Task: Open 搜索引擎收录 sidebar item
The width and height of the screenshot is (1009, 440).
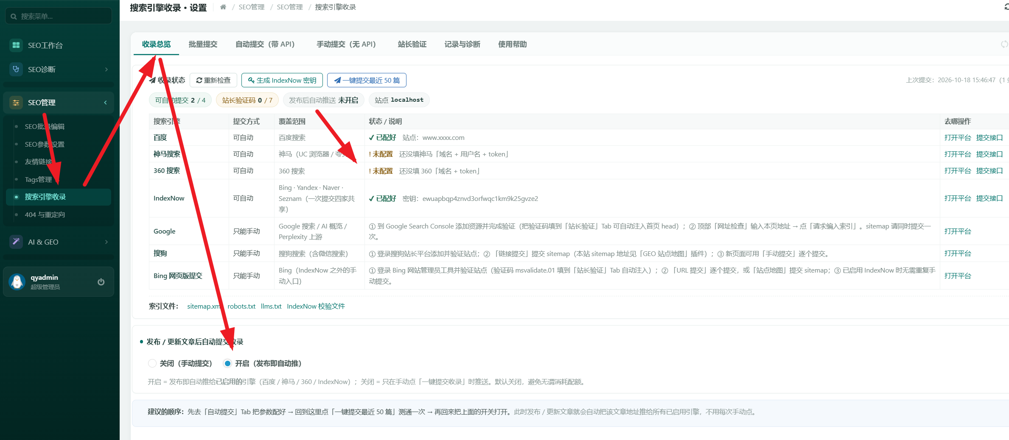Action: (59, 197)
